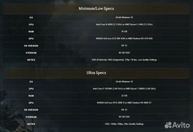Click the CPU label under Minimum/Low Specs
Image resolution: width=193 pixels, height=132 pixels.
tap(31, 24)
